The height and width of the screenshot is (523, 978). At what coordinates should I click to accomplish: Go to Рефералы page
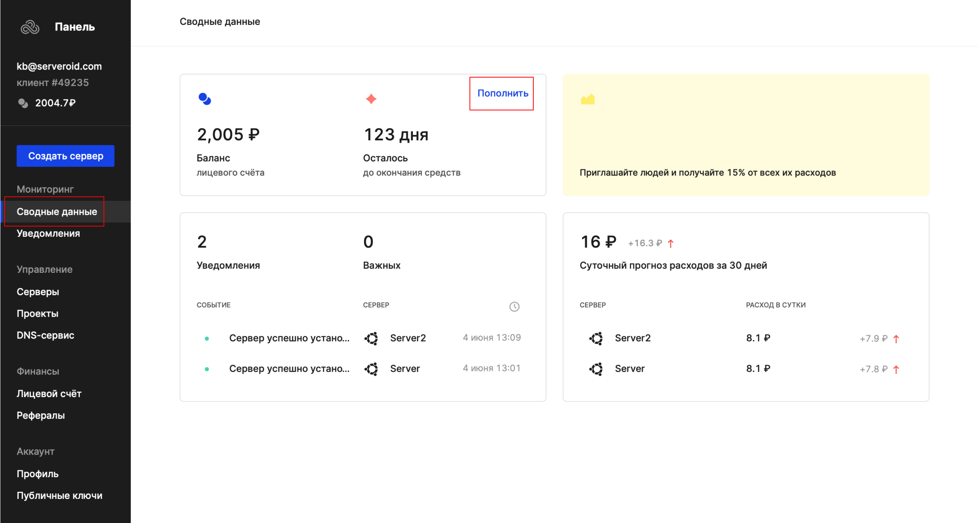coord(40,416)
